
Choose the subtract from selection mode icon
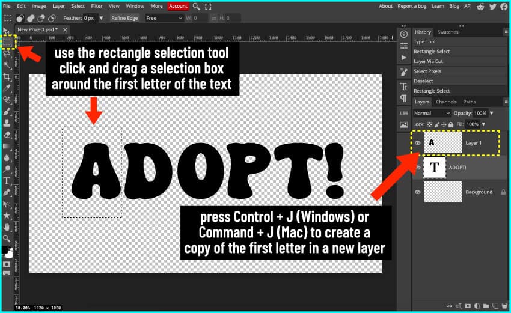(x=41, y=18)
